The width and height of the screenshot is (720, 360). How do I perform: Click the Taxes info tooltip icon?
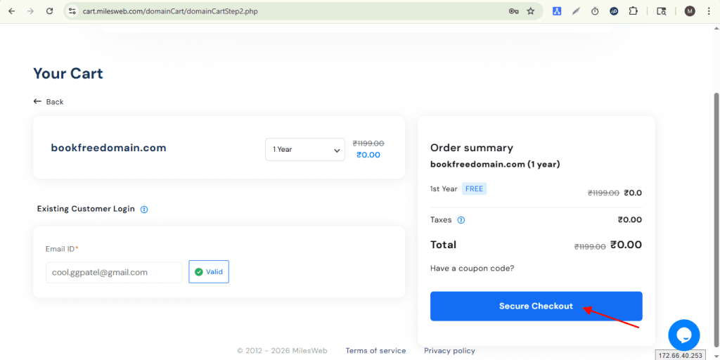(461, 220)
